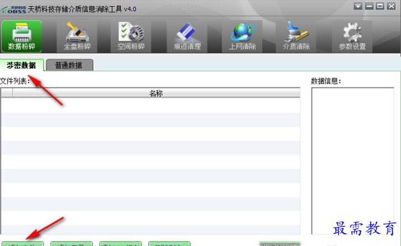Open the 介质清除 media wipe icon
The height and width of the screenshot is (246, 401).
(x=296, y=37)
